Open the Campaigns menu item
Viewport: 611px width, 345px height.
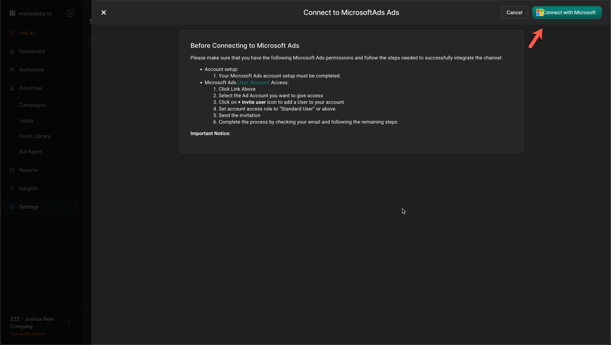coord(32,105)
